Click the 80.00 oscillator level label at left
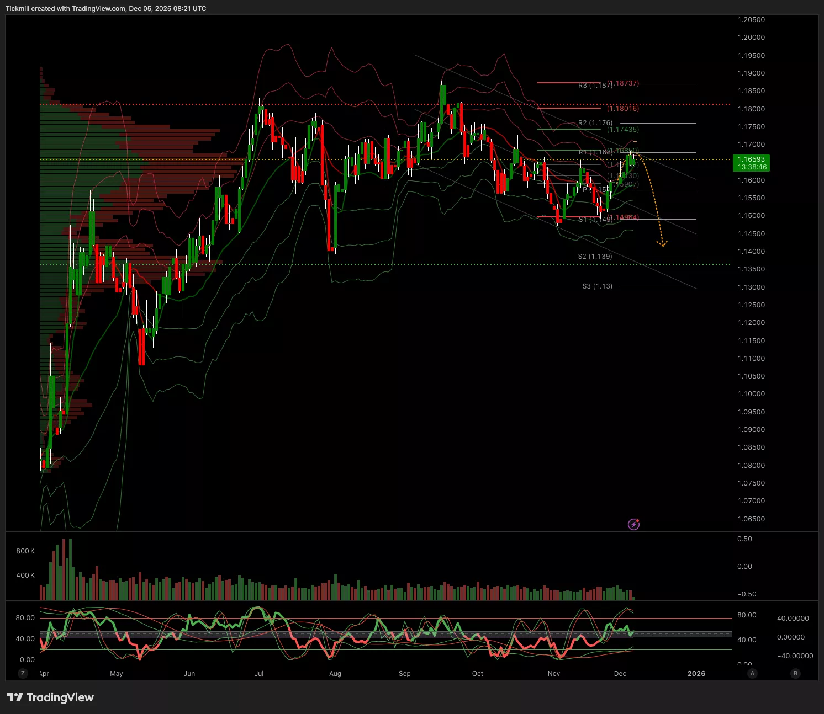This screenshot has width=824, height=714. point(25,618)
